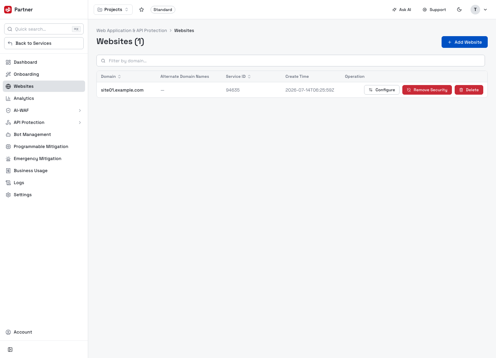Click the Add Website button
Viewport: 496px width, 358px height.
[x=464, y=42]
